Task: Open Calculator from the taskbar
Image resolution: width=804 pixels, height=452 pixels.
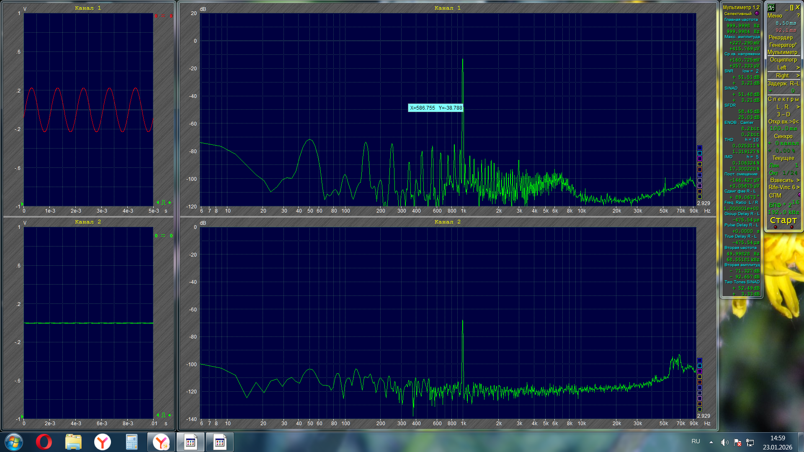Action: (x=131, y=442)
